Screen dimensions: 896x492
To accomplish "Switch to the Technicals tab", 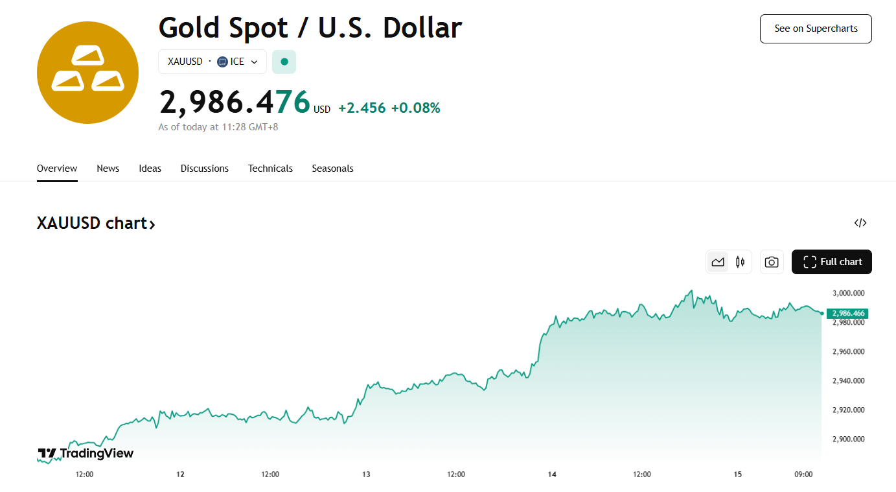I will coord(270,169).
